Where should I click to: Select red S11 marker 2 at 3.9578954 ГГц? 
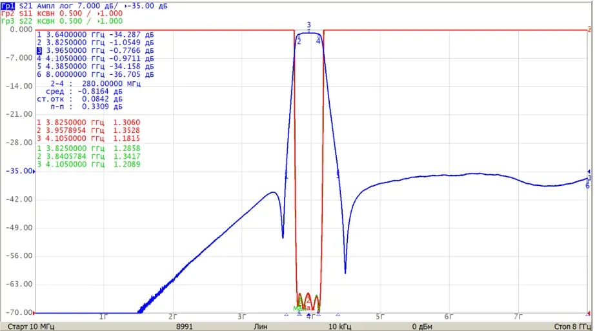[88, 130]
